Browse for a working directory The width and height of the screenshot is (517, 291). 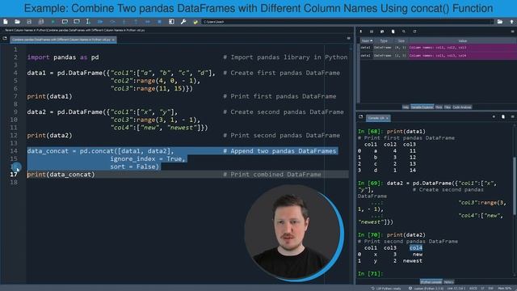point(500,22)
